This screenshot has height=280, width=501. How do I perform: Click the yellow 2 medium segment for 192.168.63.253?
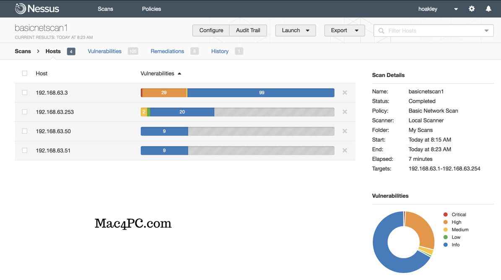click(144, 112)
